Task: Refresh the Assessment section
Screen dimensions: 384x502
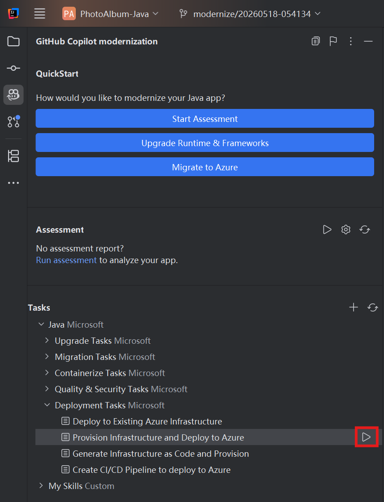Action: tap(365, 229)
